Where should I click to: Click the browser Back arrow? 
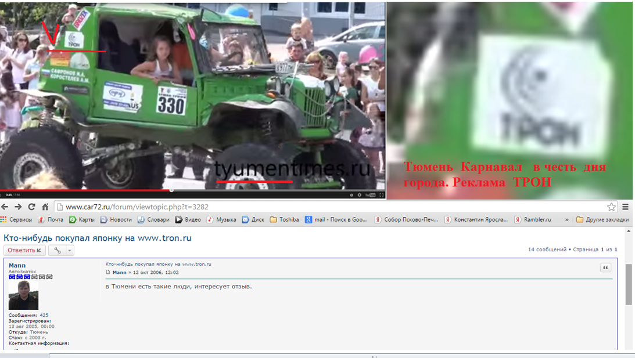5,207
